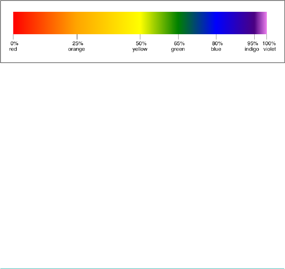Click the tick mark above 95%
The height and width of the screenshot is (269, 285).
255,37
